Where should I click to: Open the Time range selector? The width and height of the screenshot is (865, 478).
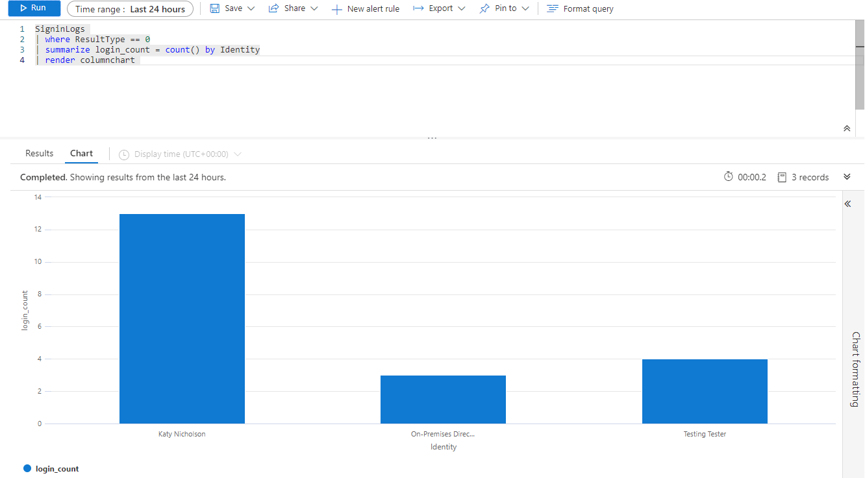(130, 9)
